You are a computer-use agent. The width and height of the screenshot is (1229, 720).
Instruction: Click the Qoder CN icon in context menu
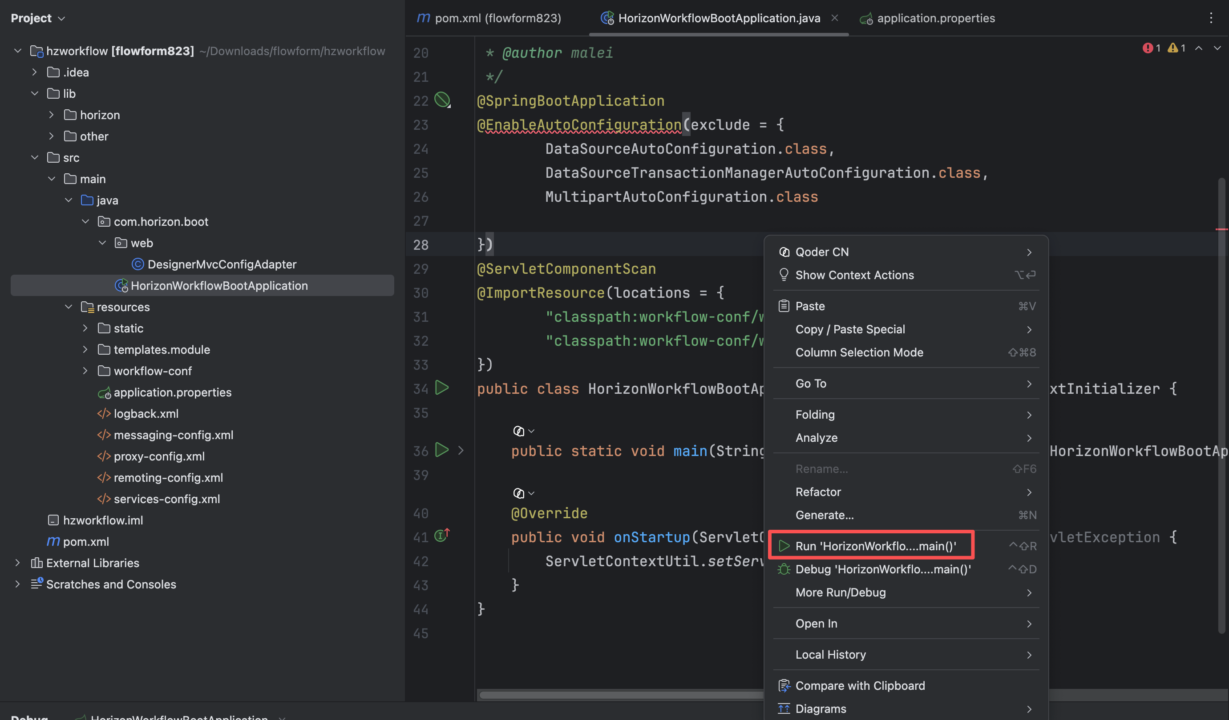[x=784, y=252]
